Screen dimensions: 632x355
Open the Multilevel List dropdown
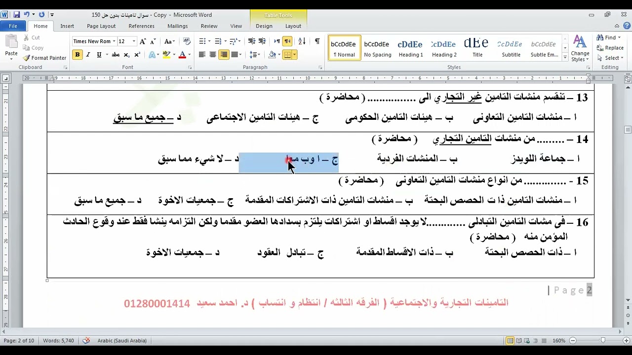(x=239, y=41)
